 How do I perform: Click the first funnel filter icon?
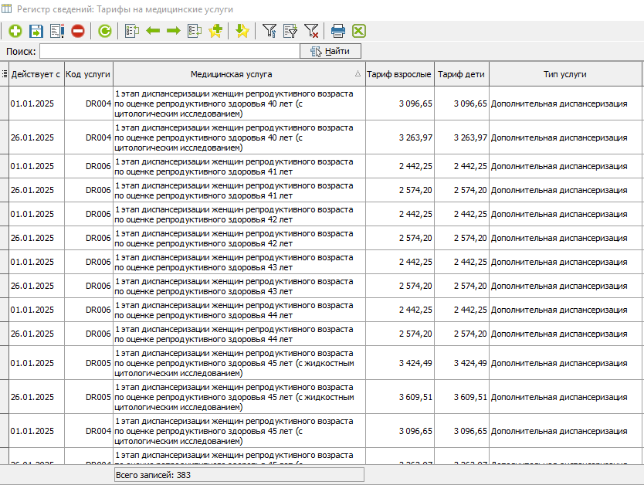(x=269, y=31)
